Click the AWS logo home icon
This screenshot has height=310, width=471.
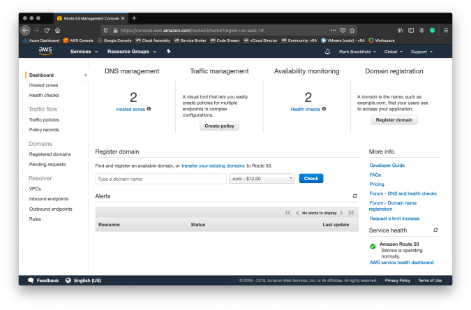click(46, 52)
